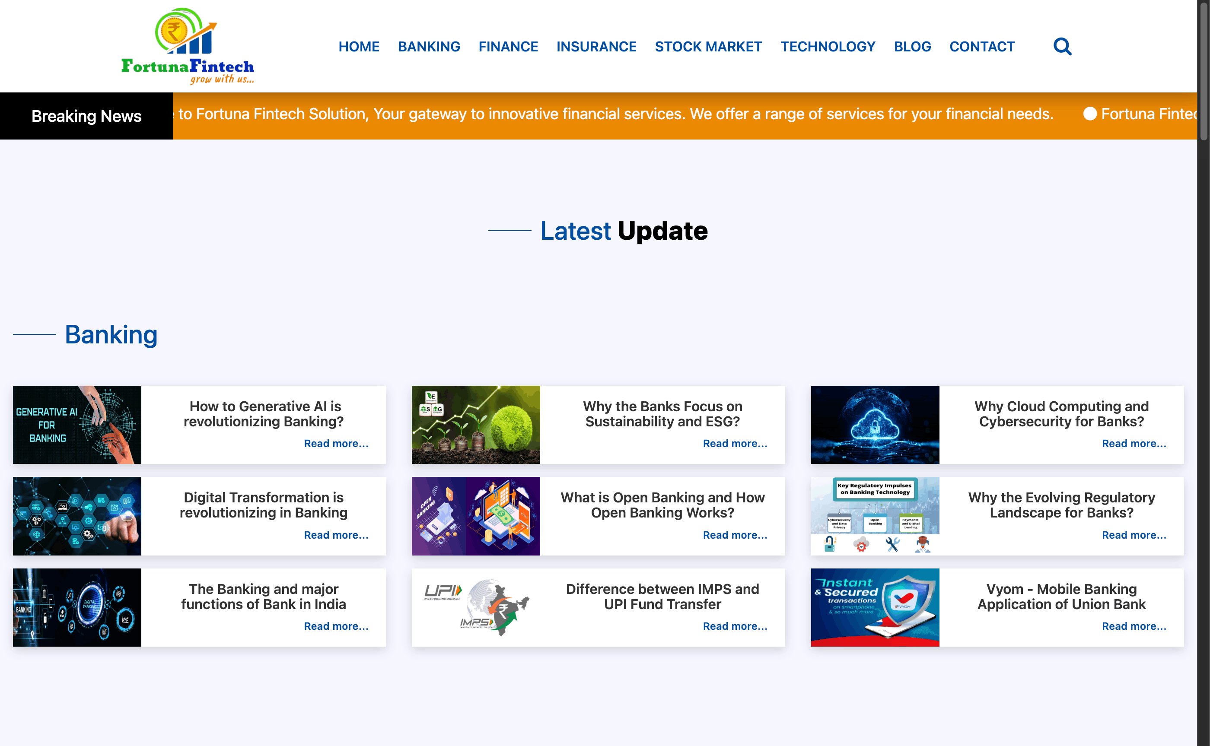This screenshot has width=1210, height=746.
Task: Open the digital transformation hexagon thumbnail
Action: pyautogui.click(x=77, y=516)
